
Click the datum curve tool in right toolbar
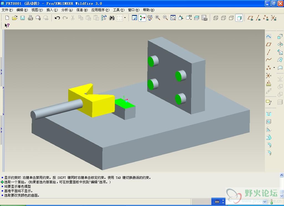(268, 60)
